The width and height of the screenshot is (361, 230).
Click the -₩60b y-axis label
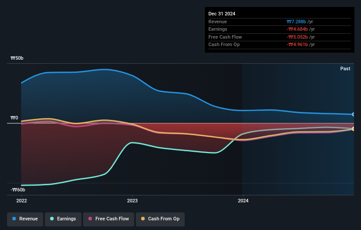pos(18,190)
